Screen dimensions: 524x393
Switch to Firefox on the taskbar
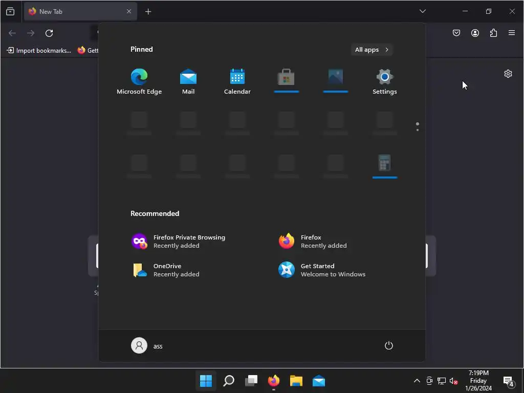(274, 381)
